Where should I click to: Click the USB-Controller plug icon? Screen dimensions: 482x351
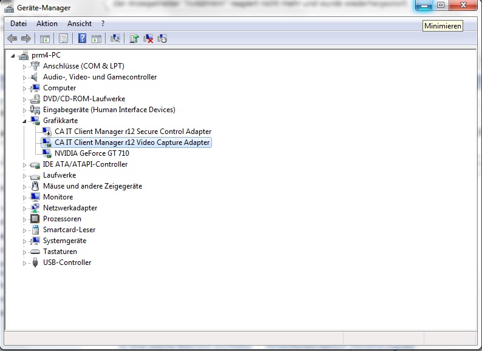(x=35, y=262)
